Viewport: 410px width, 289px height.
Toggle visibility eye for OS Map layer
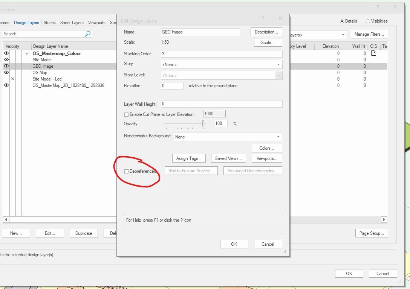click(x=6, y=73)
